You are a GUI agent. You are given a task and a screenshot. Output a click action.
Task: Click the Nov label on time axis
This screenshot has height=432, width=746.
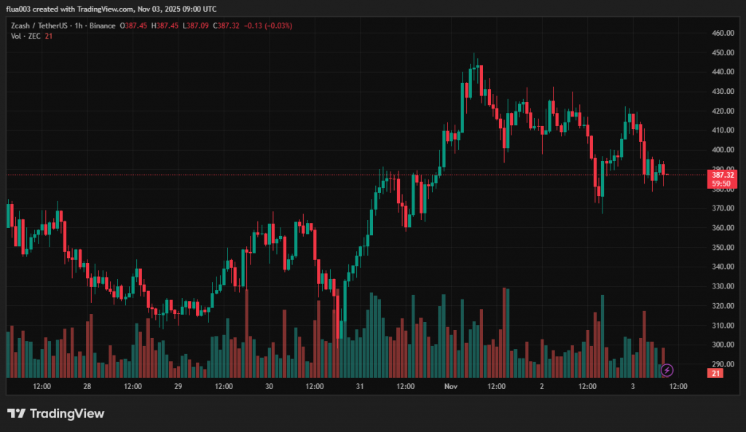[x=451, y=386]
